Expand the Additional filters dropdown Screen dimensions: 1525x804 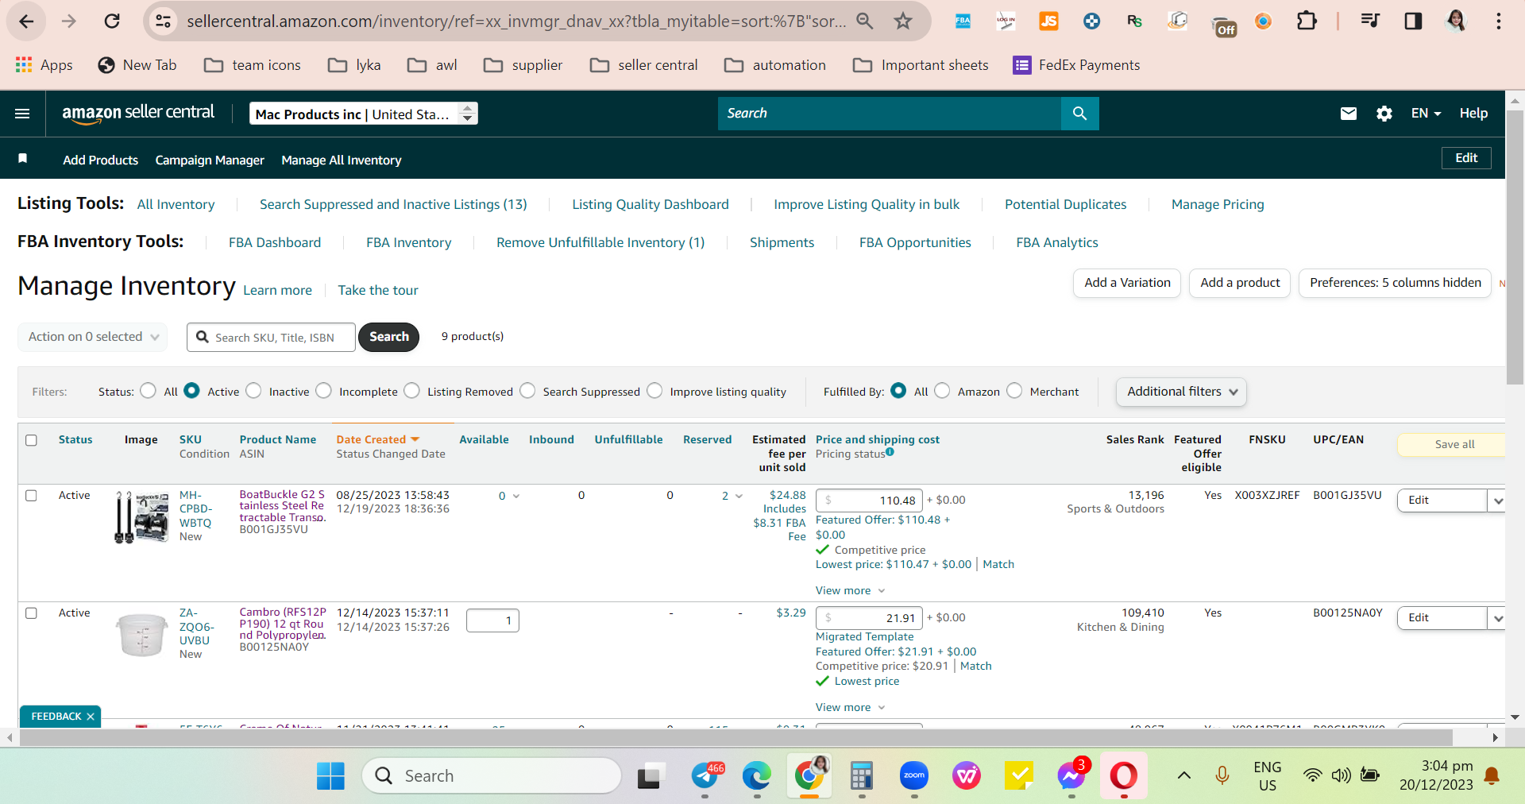coord(1181,392)
